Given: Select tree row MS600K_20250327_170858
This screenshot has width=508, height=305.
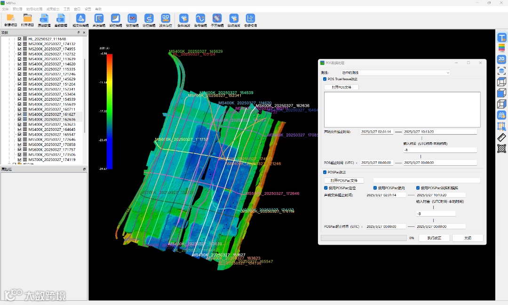Looking at the screenshot, I should (52, 144).
